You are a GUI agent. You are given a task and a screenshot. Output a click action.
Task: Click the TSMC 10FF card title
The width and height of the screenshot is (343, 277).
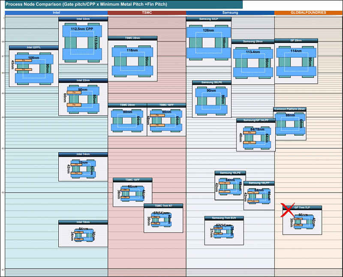(x=132, y=180)
